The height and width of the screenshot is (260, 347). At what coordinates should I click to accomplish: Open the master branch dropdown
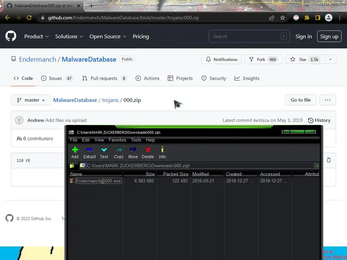tap(30, 100)
